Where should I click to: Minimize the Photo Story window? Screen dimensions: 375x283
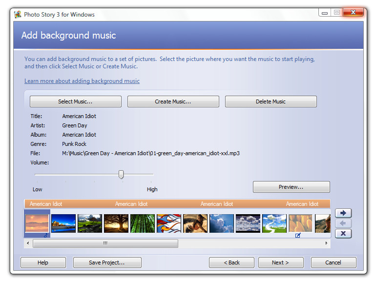click(x=325, y=12)
